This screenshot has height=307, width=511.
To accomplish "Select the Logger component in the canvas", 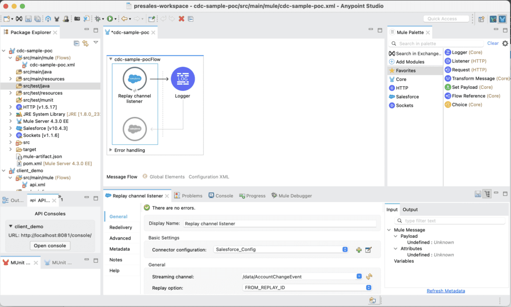I will point(182,79).
